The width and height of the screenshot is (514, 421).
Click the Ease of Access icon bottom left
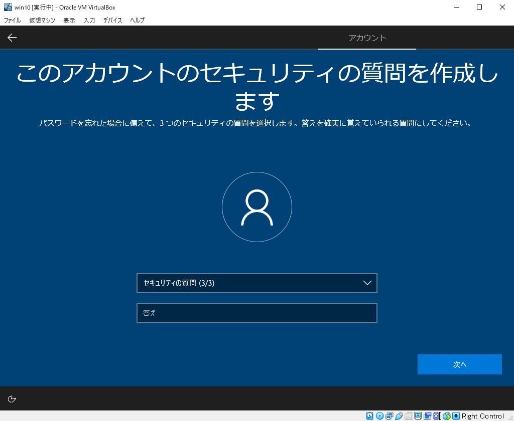[11, 398]
